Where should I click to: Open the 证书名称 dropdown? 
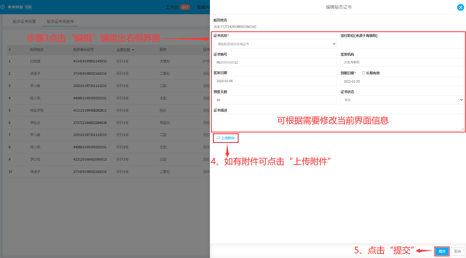point(275,44)
